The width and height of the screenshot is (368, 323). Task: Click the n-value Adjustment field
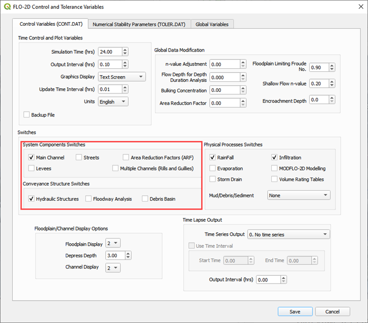[x=224, y=64]
